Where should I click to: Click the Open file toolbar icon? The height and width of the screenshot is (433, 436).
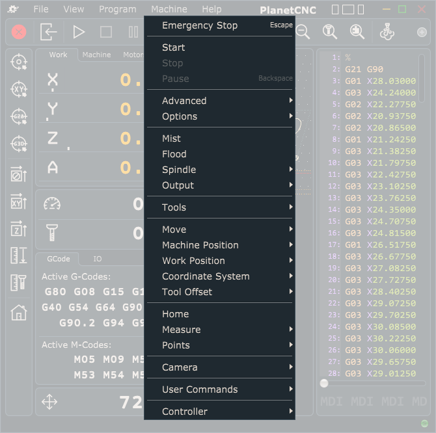[x=49, y=32]
